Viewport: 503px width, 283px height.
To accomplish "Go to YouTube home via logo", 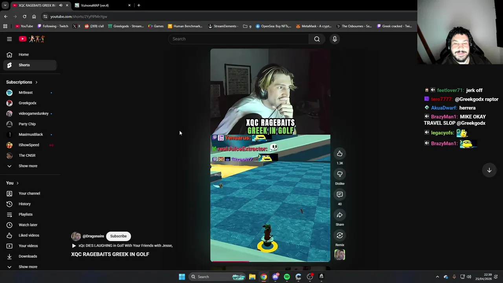I will (32, 39).
